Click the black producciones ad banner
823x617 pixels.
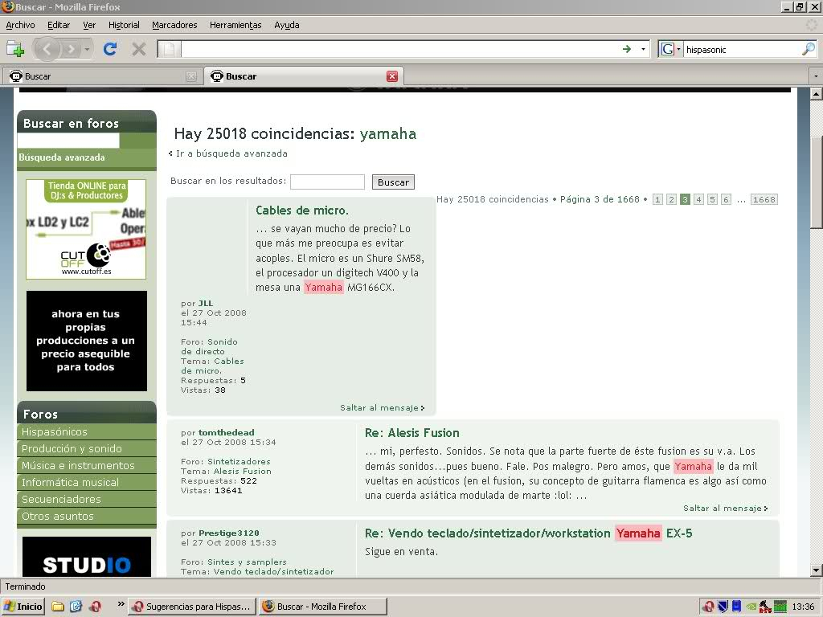pos(87,341)
